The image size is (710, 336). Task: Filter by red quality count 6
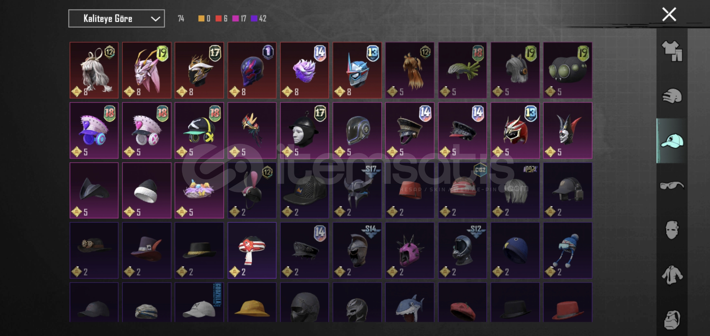pyautogui.click(x=221, y=19)
